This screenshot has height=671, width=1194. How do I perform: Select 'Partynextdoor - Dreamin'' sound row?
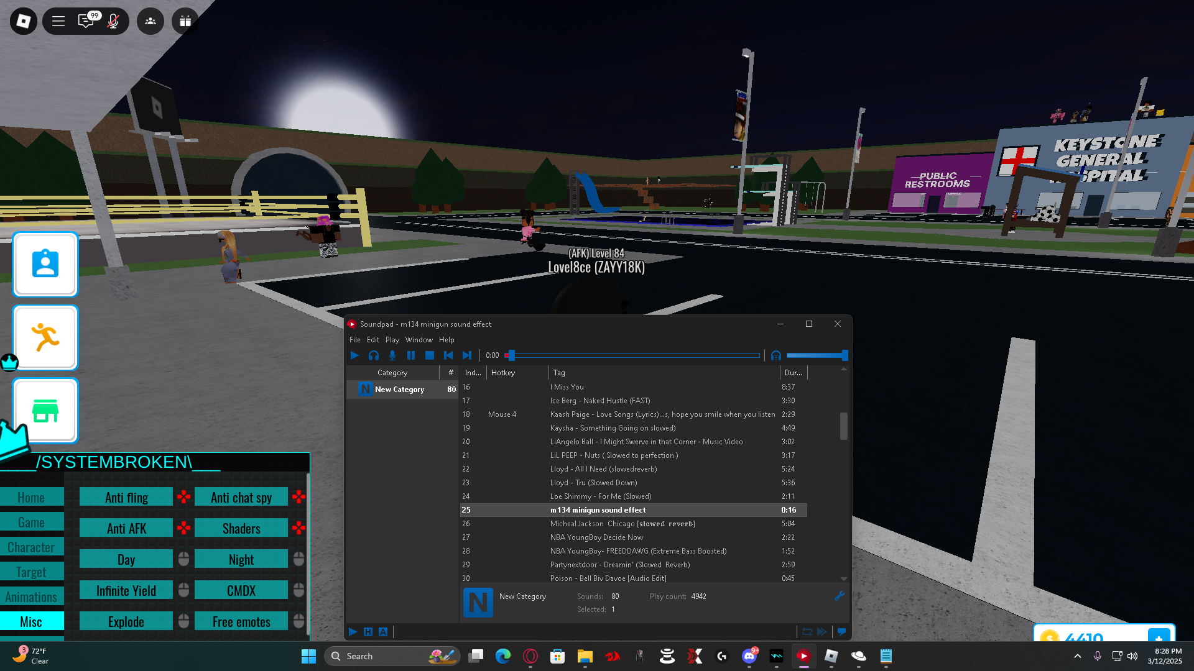(x=633, y=565)
